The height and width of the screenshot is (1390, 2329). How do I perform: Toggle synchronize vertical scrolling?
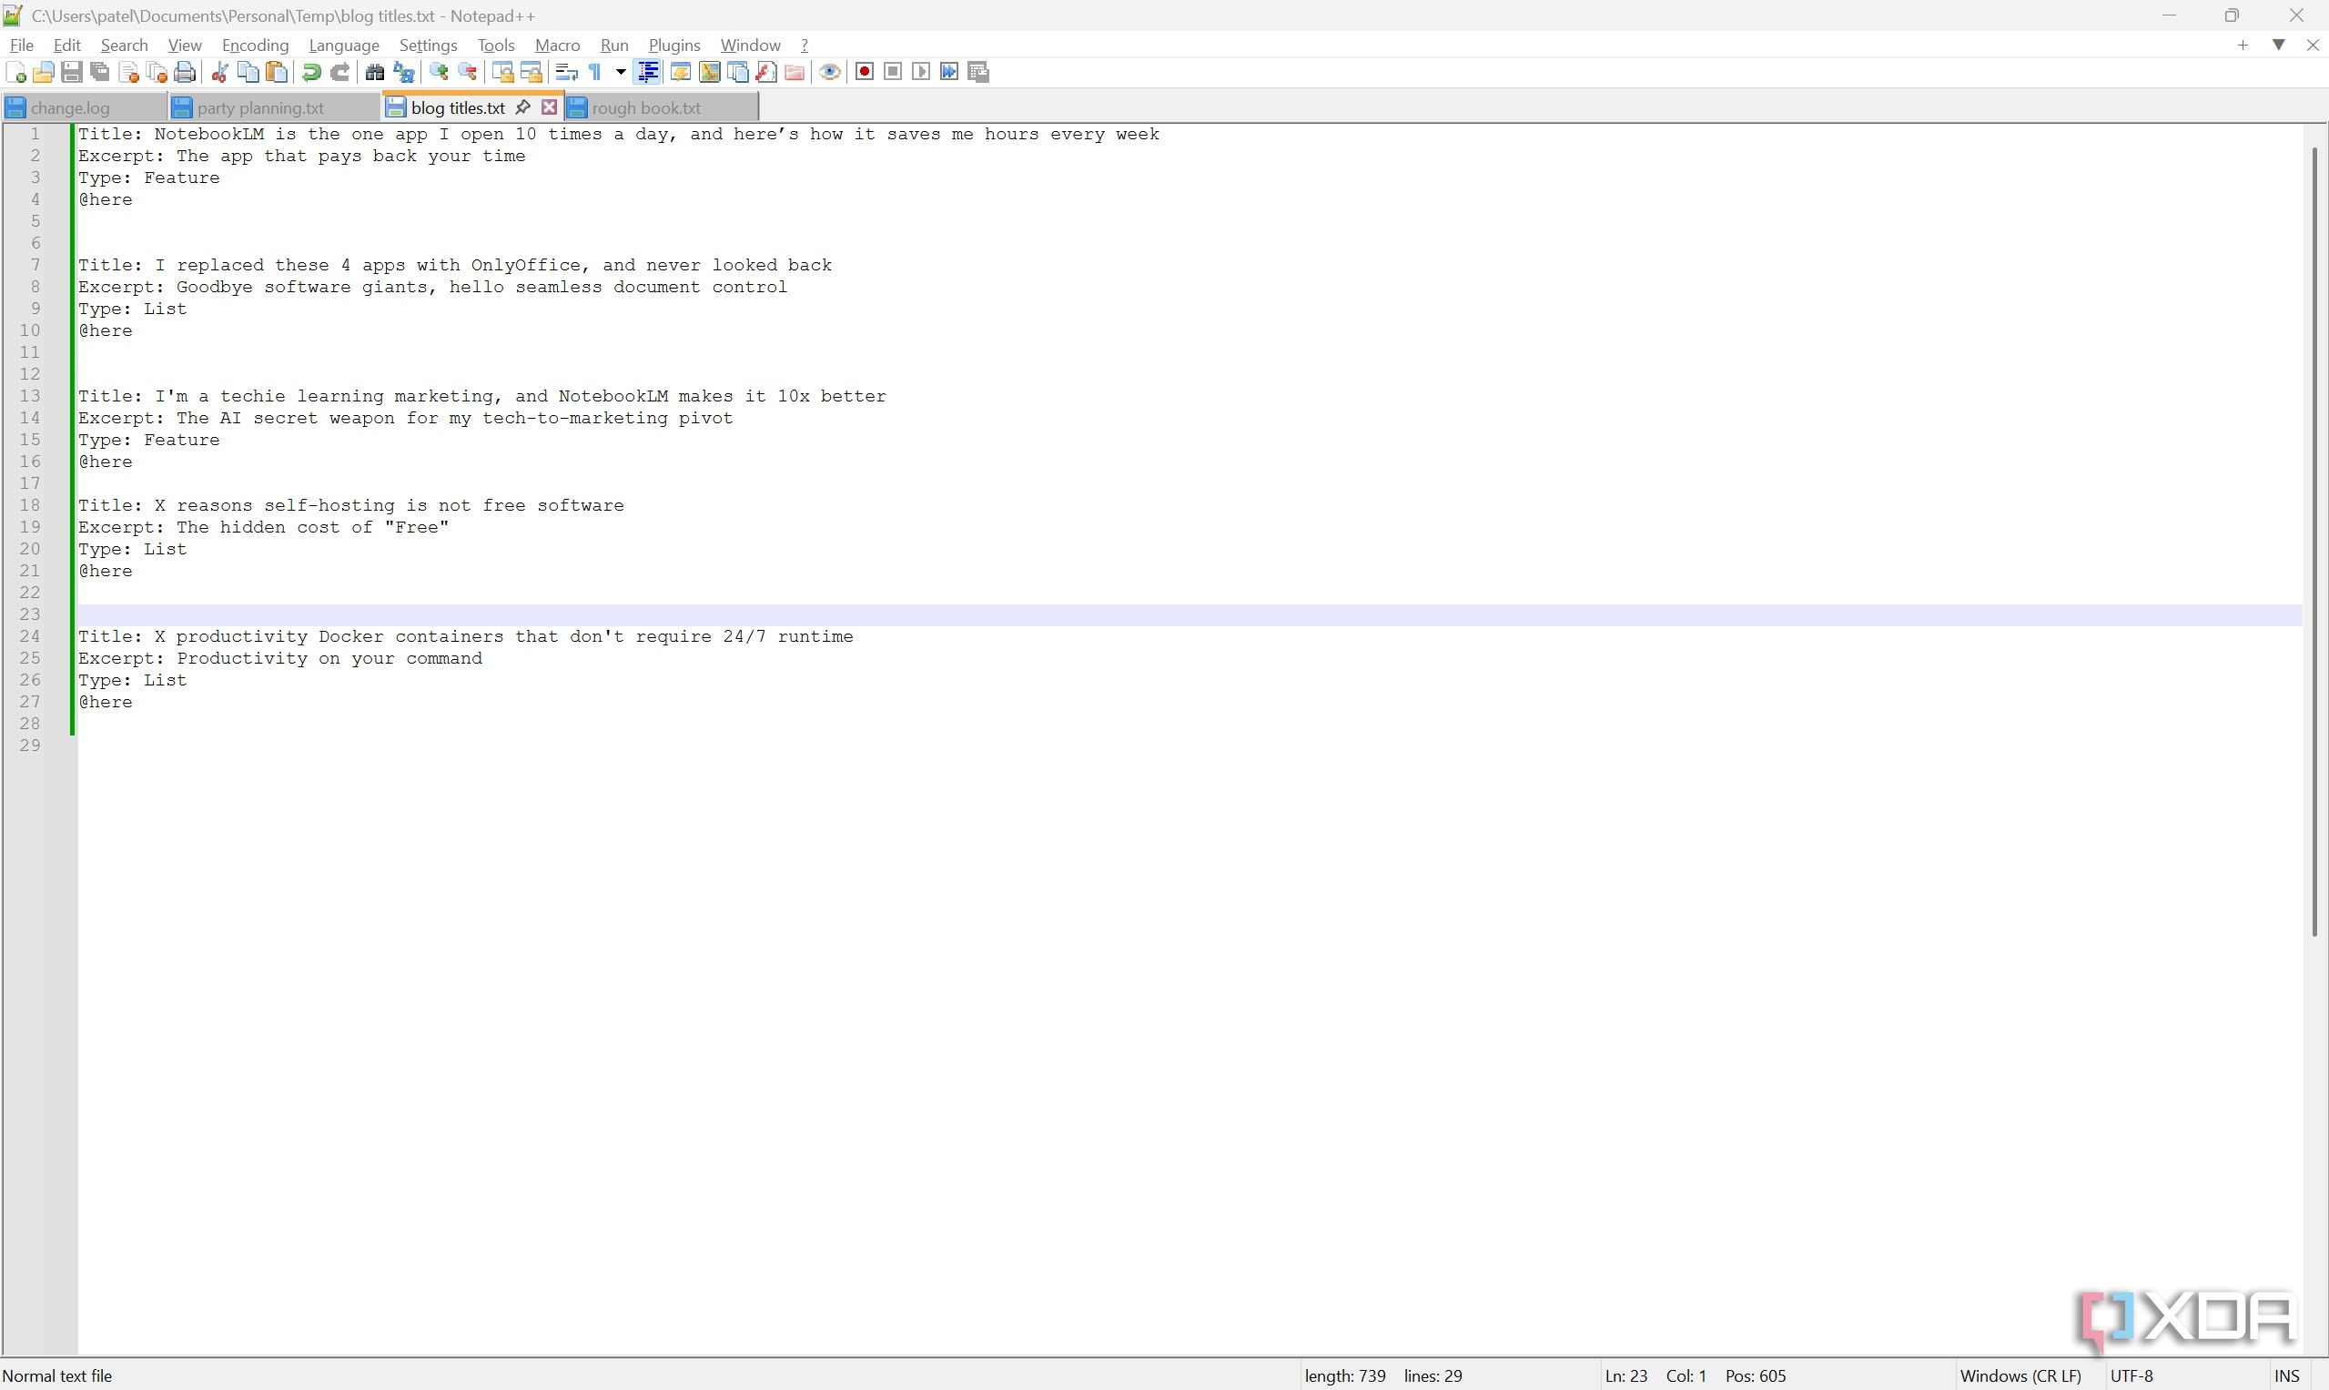pyautogui.click(x=503, y=72)
